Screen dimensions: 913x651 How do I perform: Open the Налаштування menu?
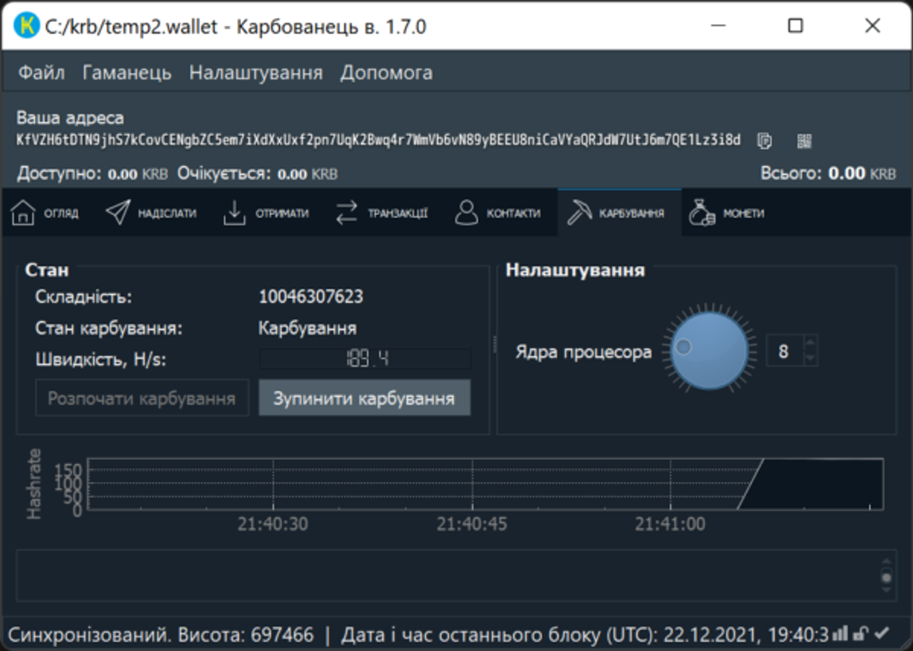pos(256,73)
